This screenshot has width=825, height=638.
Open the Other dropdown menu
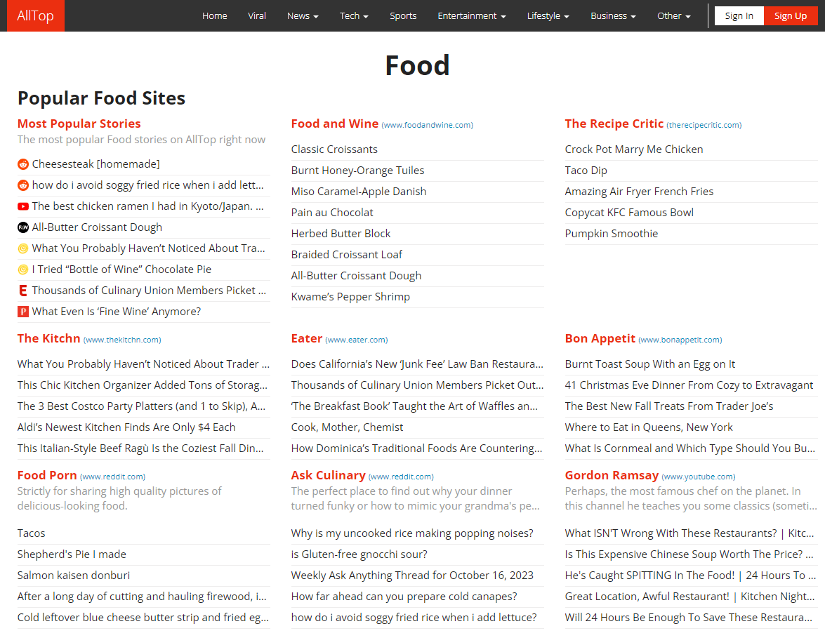coord(673,15)
